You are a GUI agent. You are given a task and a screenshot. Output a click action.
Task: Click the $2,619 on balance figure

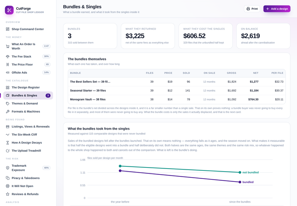tap(250, 36)
